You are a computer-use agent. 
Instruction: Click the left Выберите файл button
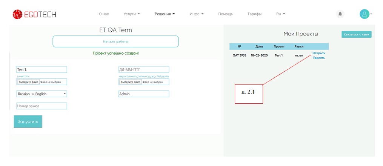(x=28, y=82)
